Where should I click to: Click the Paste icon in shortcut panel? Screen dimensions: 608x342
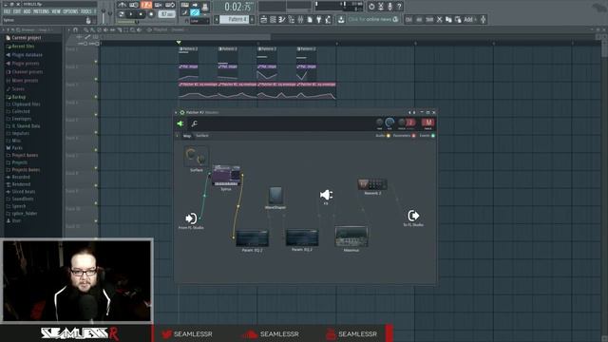pyautogui.click(x=458, y=19)
